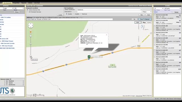Switch to the Properties tab

[16, 3]
